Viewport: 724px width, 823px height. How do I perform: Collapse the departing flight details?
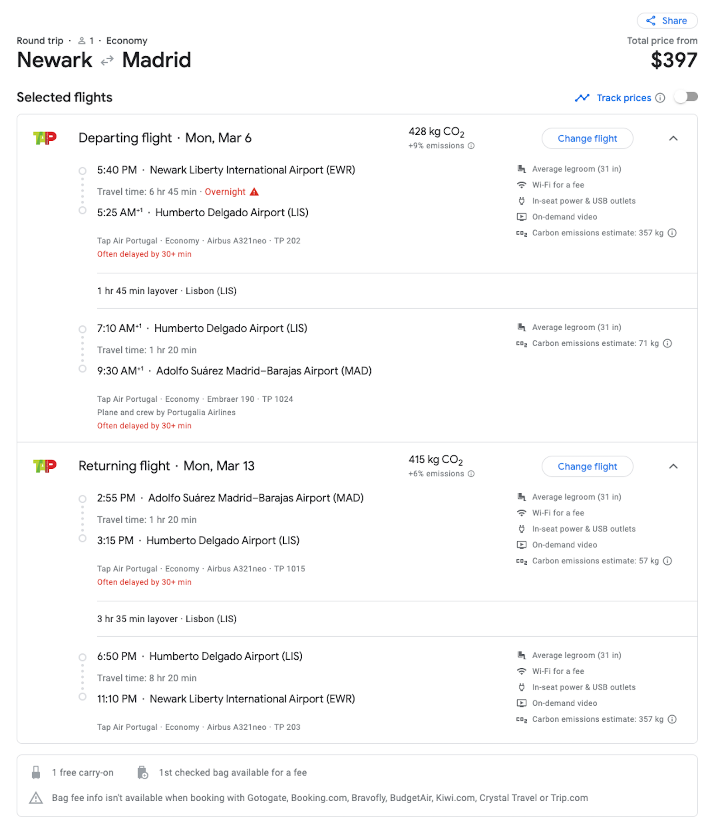tap(674, 139)
